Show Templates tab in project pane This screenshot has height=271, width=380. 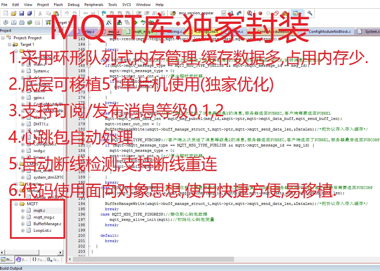coord(54,260)
